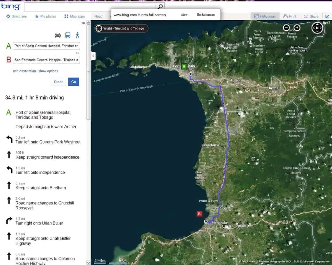Click the add destination link
332x265 pixels.
(x=24, y=71)
